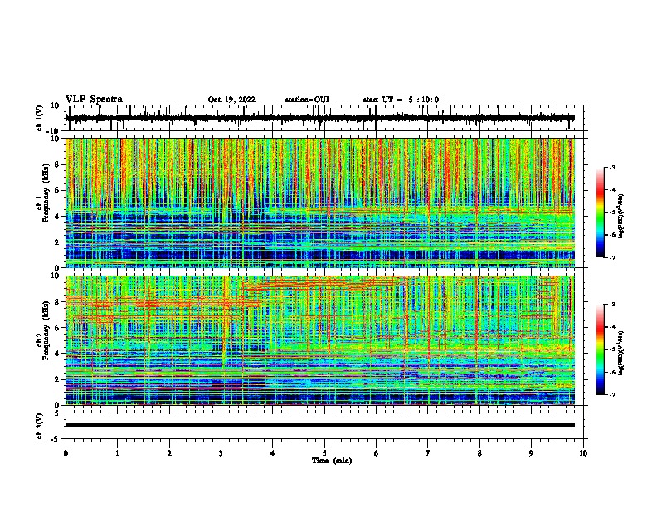Click time axis tick label "10" at right end
This screenshot has width=657, height=508.
click(x=583, y=453)
